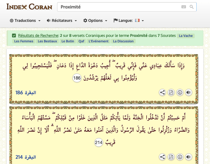Open the info icon for verse 214
The height and width of the screenshot is (164, 210).
click(x=180, y=157)
